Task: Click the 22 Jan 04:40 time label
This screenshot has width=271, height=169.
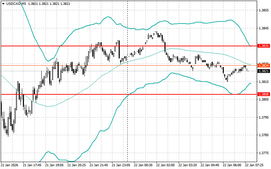Action: click(x=210, y=165)
